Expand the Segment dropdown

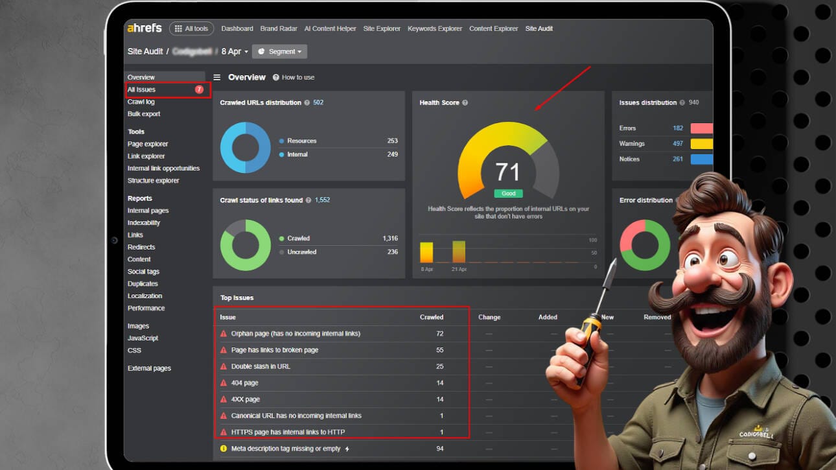[x=279, y=52]
